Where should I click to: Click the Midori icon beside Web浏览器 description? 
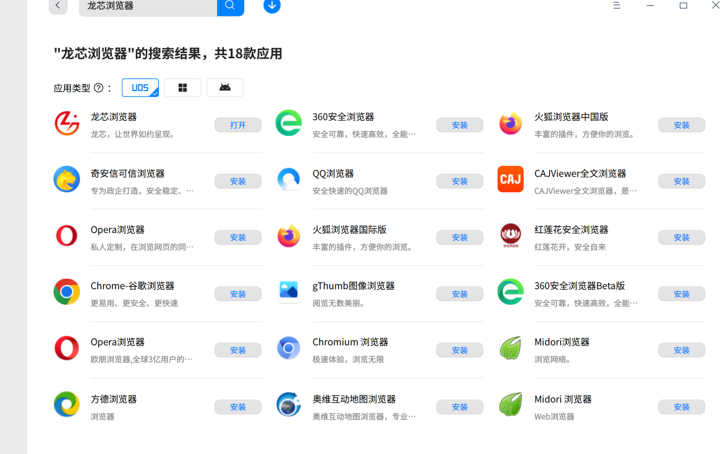tap(511, 405)
